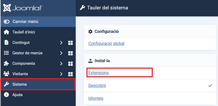Open the Idiomes link
The width and height of the screenshot is (218, 106).
pyautogui.click(x=96, y=98)
